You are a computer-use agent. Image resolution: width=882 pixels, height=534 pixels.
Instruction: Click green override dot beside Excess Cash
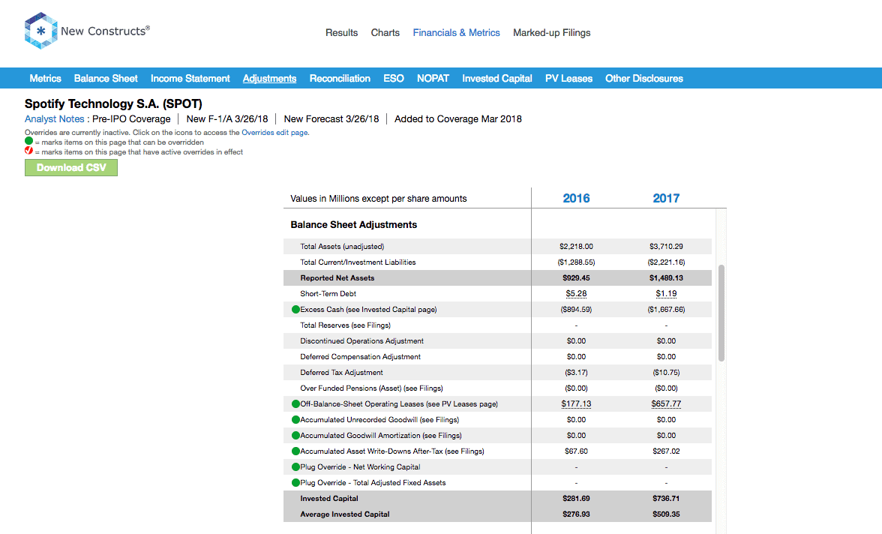click(295, 310)
